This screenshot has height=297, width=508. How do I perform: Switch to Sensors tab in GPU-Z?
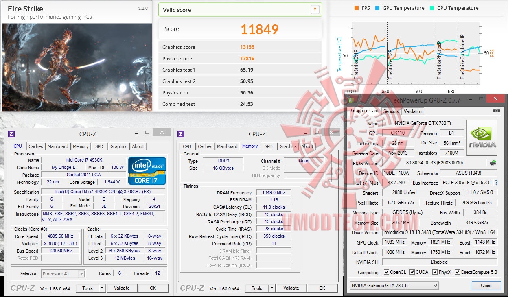tap(391, 111)
